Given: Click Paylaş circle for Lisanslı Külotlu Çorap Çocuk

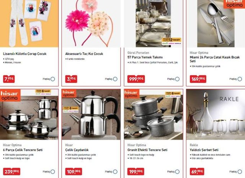Looking at the screenshot, I should [53, 79].
